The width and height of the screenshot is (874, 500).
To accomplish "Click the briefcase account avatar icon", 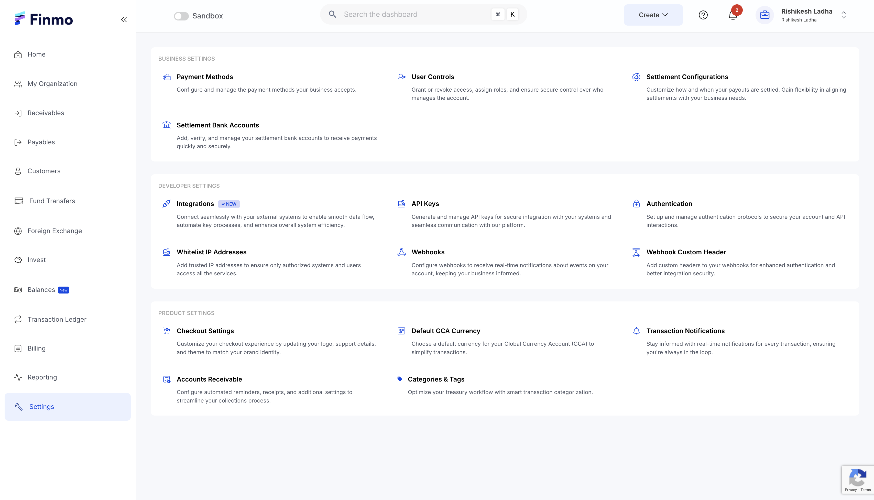I will [764, 15].
